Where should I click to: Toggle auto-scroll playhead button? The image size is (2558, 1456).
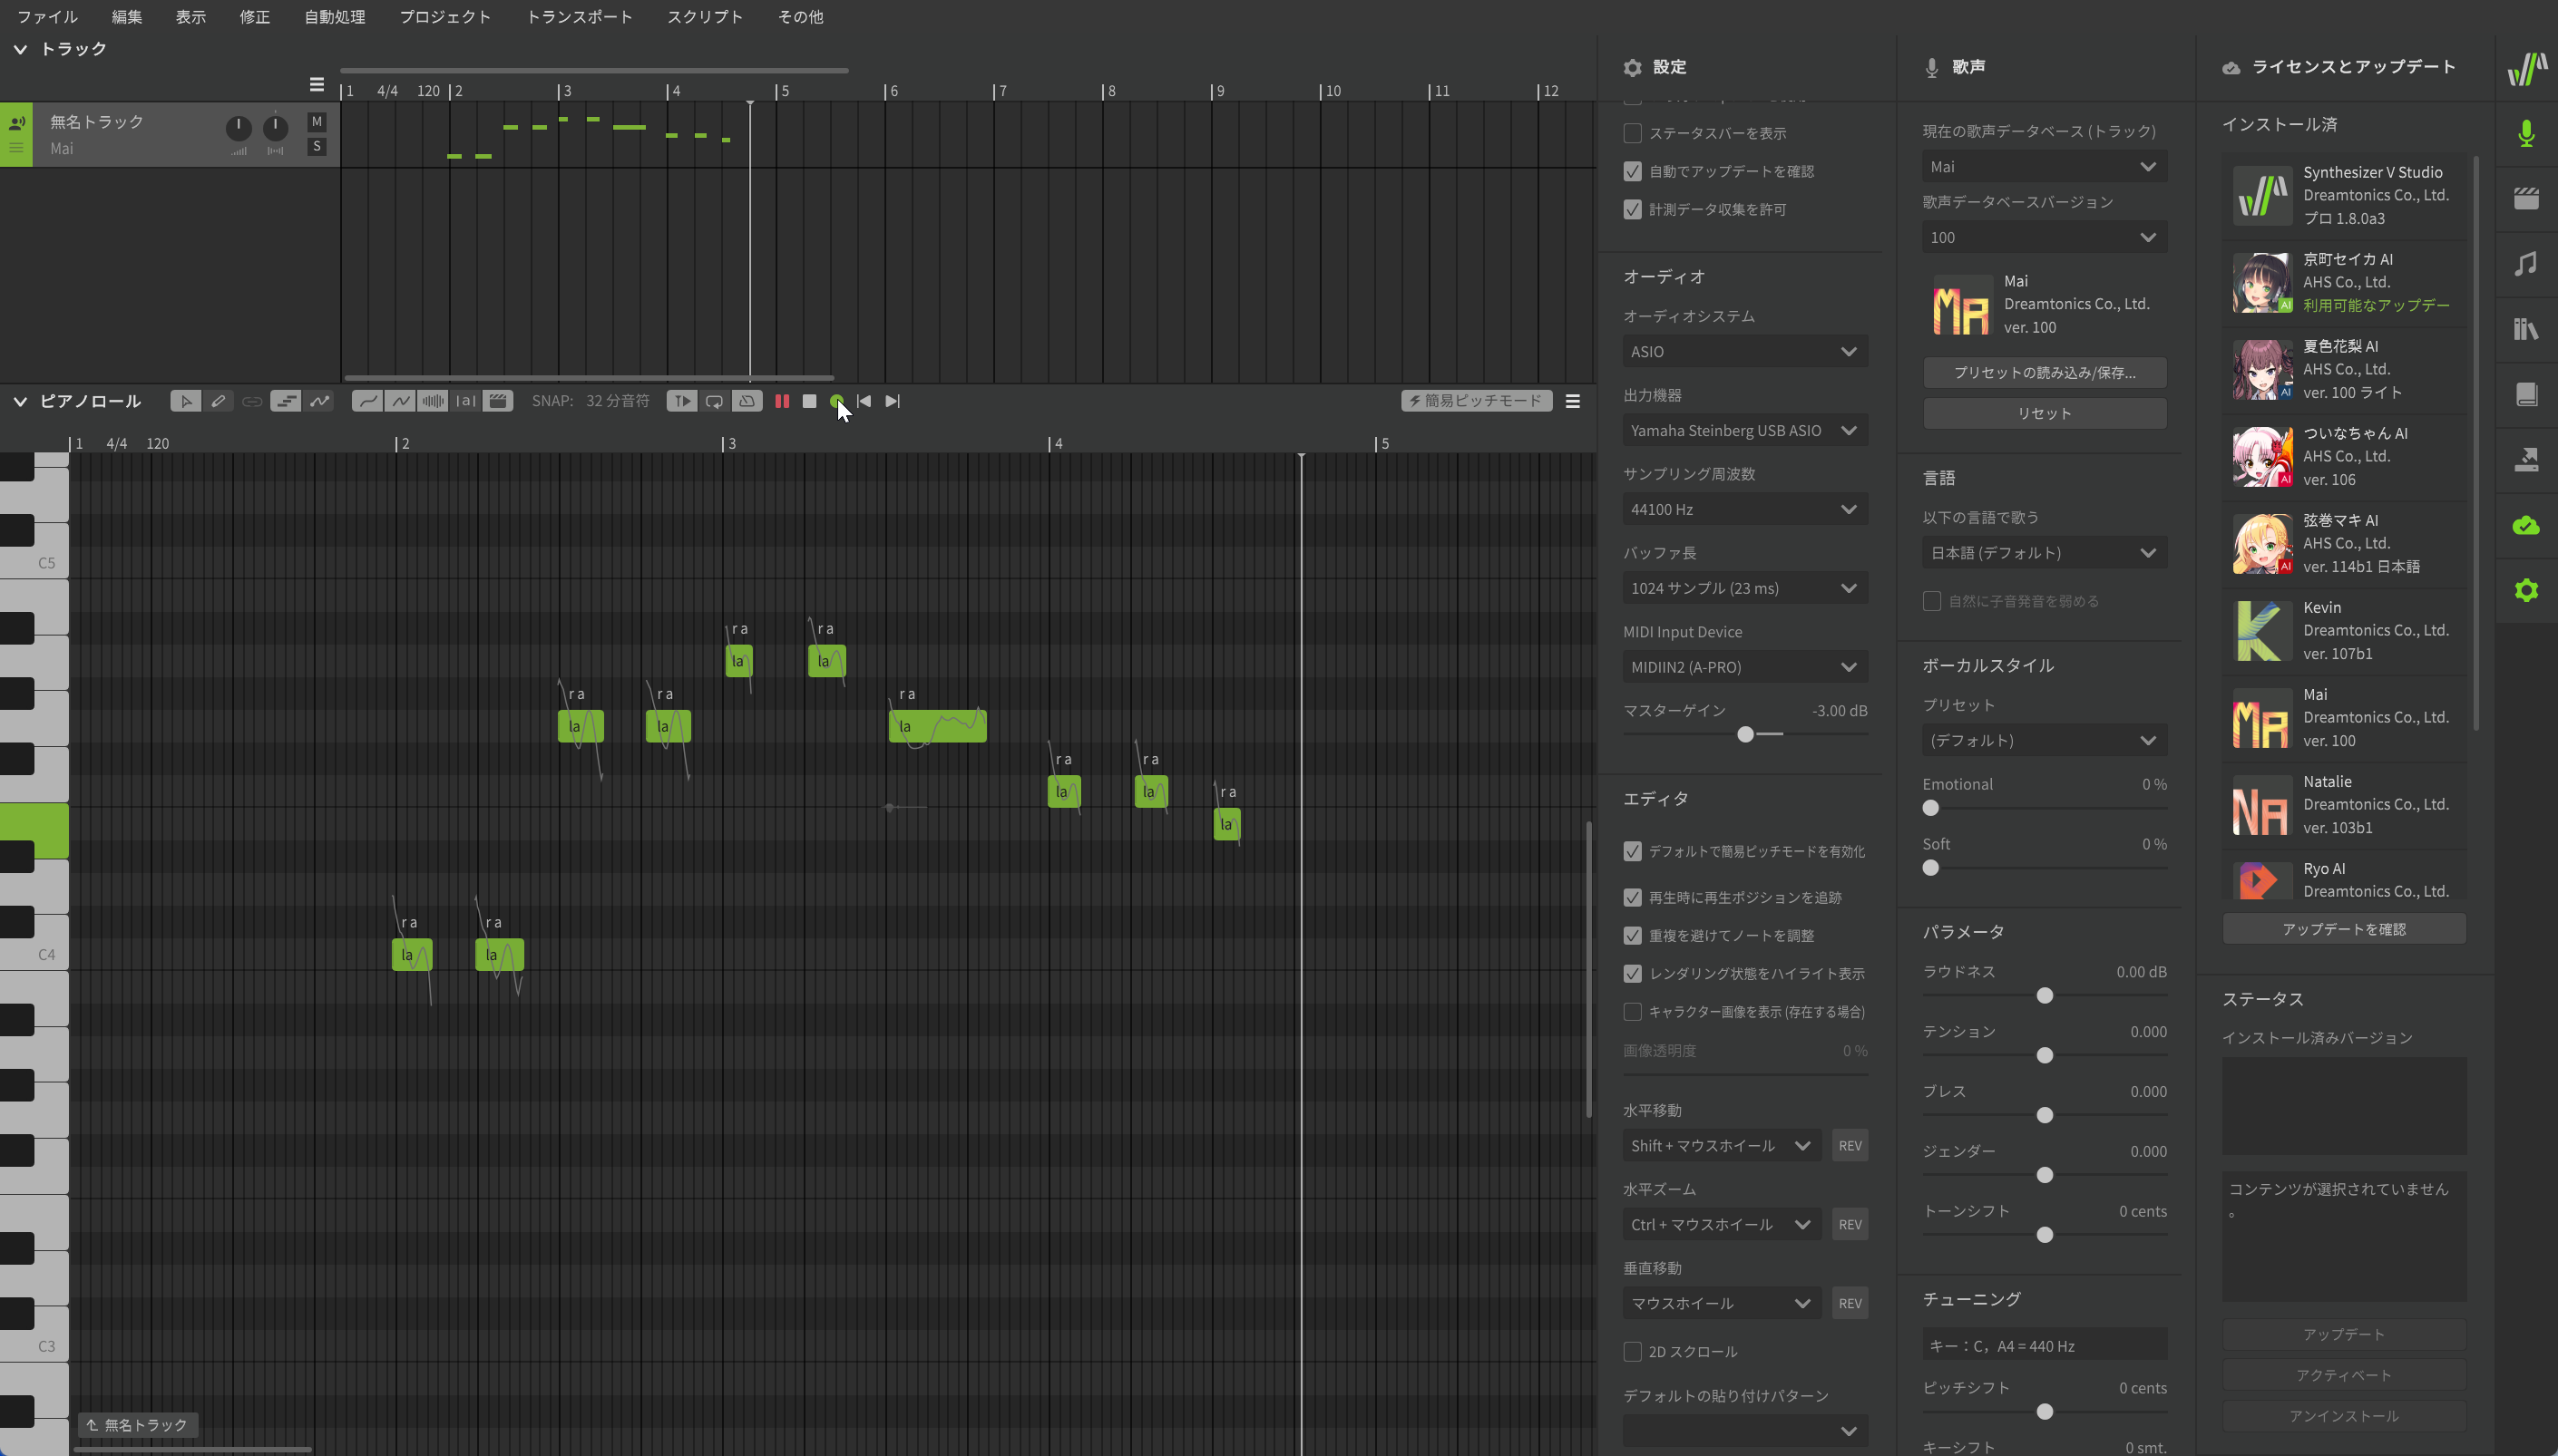[x=681, y=401]
